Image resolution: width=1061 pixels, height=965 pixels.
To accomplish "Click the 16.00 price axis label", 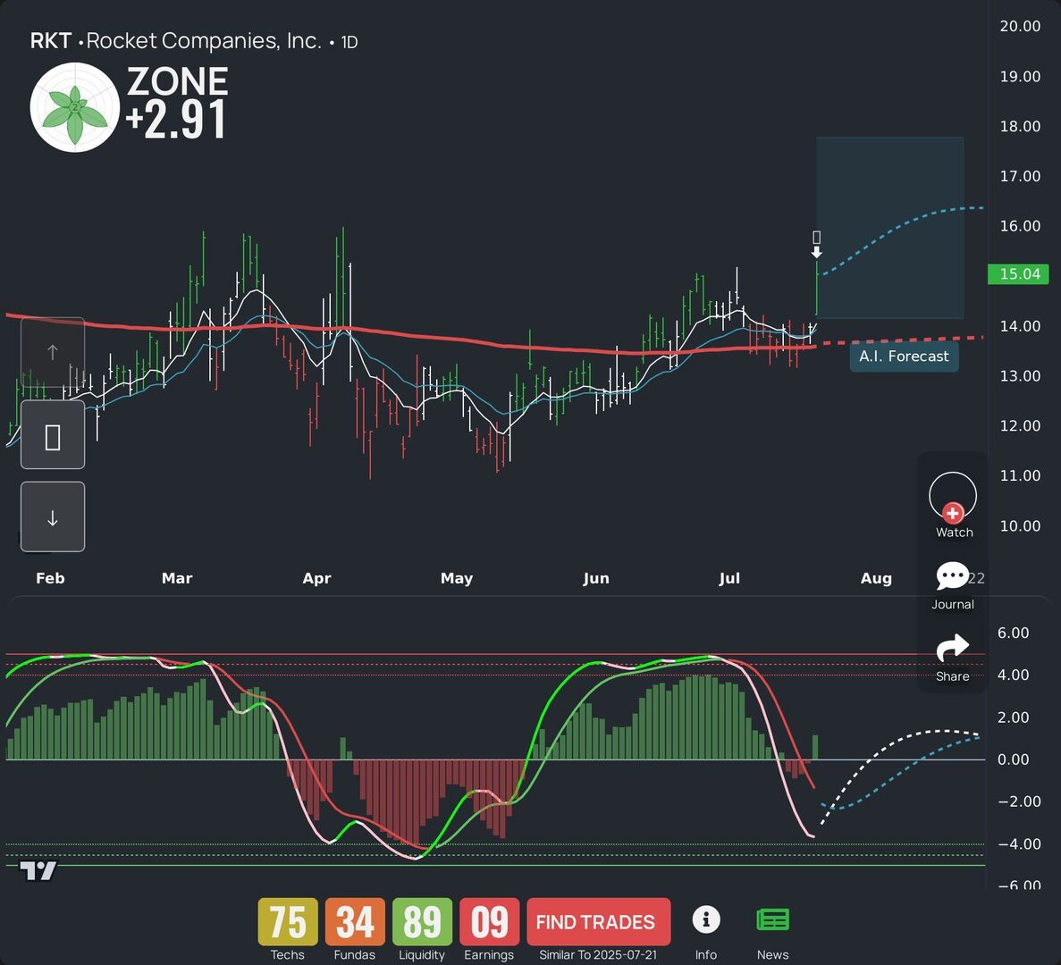I will [x=1020, y=226].
